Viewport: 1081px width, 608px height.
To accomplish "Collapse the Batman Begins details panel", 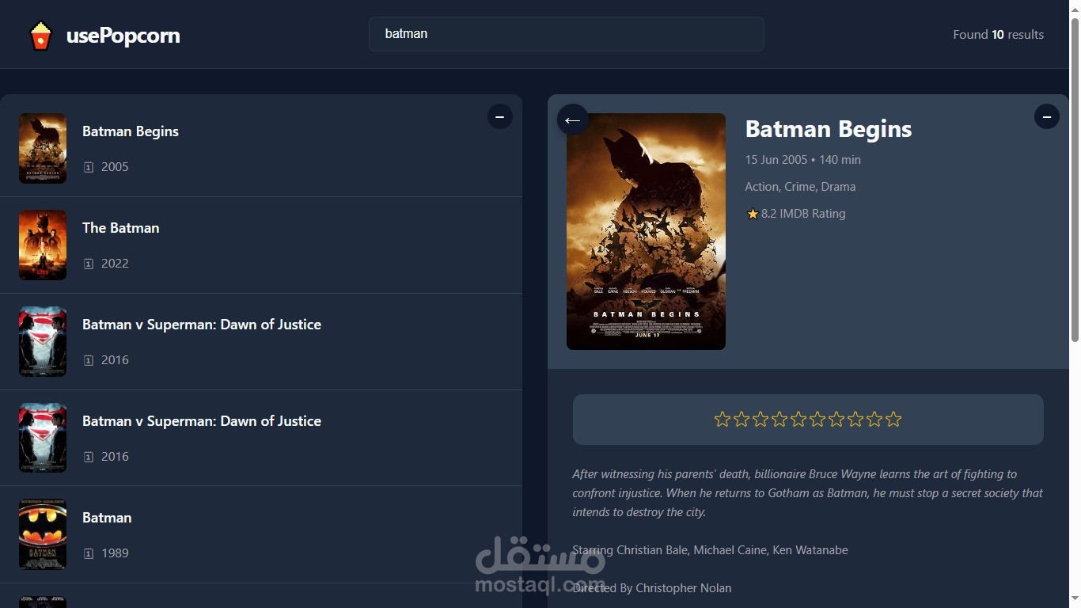I will pyautogui.click(x=1046, y=116).
